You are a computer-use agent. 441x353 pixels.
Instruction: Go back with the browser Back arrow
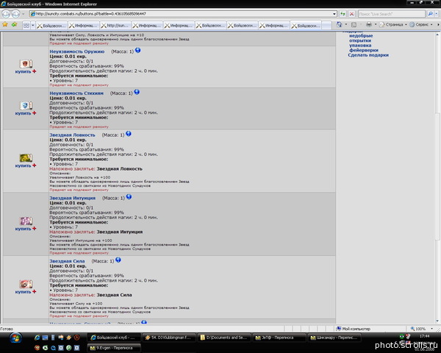pyautogui.click(x=6, y=14)
